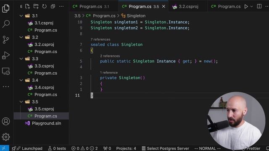
Task: Open the run options dropdown arrow
Action: tap(251, 7)
